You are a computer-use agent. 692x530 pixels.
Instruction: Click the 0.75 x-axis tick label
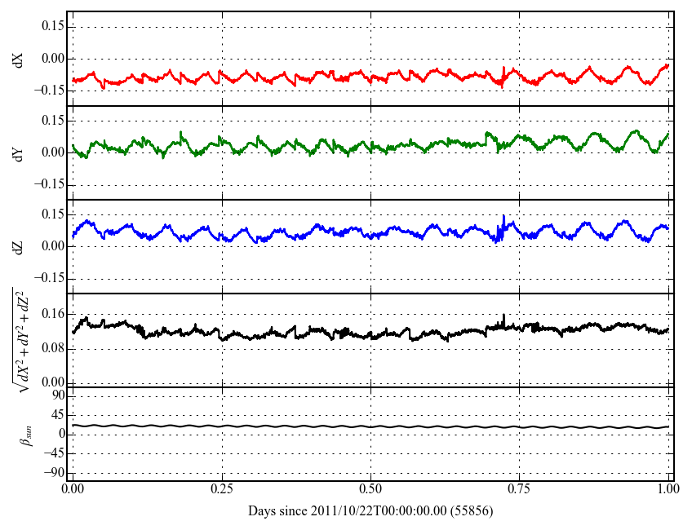[520, 489]
